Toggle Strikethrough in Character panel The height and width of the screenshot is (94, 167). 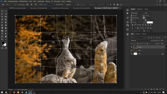click(151, 25)
